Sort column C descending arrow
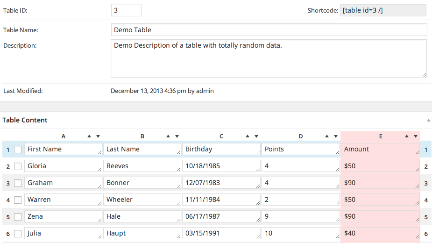The width and height of the screenshot is (432, 243). (256, 136)
